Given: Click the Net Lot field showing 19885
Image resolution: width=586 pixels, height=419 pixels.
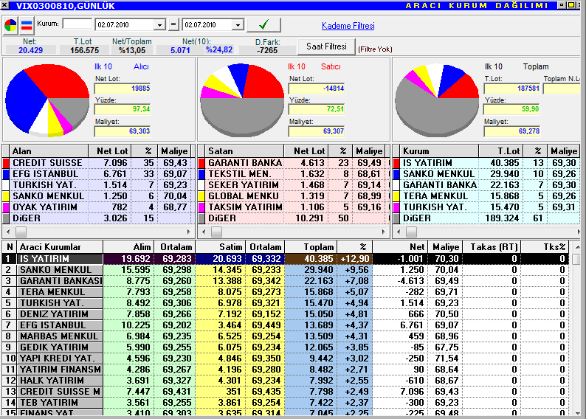Looking at the screenshot, I should click(x=123, y=89).
